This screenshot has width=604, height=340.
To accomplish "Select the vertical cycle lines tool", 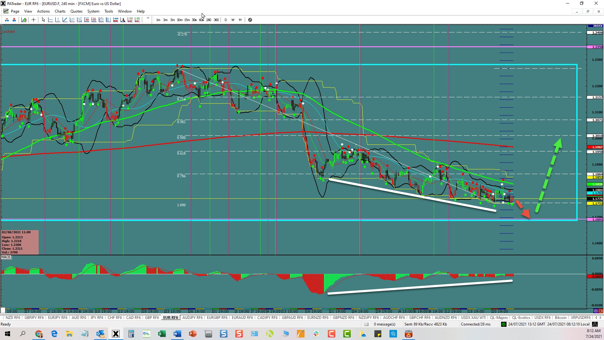I will 108,20.
